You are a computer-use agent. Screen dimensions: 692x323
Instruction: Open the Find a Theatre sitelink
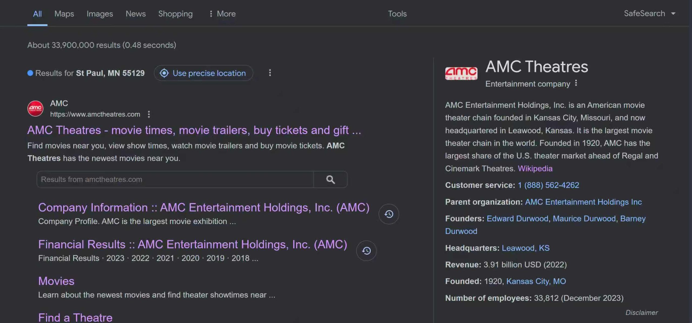pos(75,318)
